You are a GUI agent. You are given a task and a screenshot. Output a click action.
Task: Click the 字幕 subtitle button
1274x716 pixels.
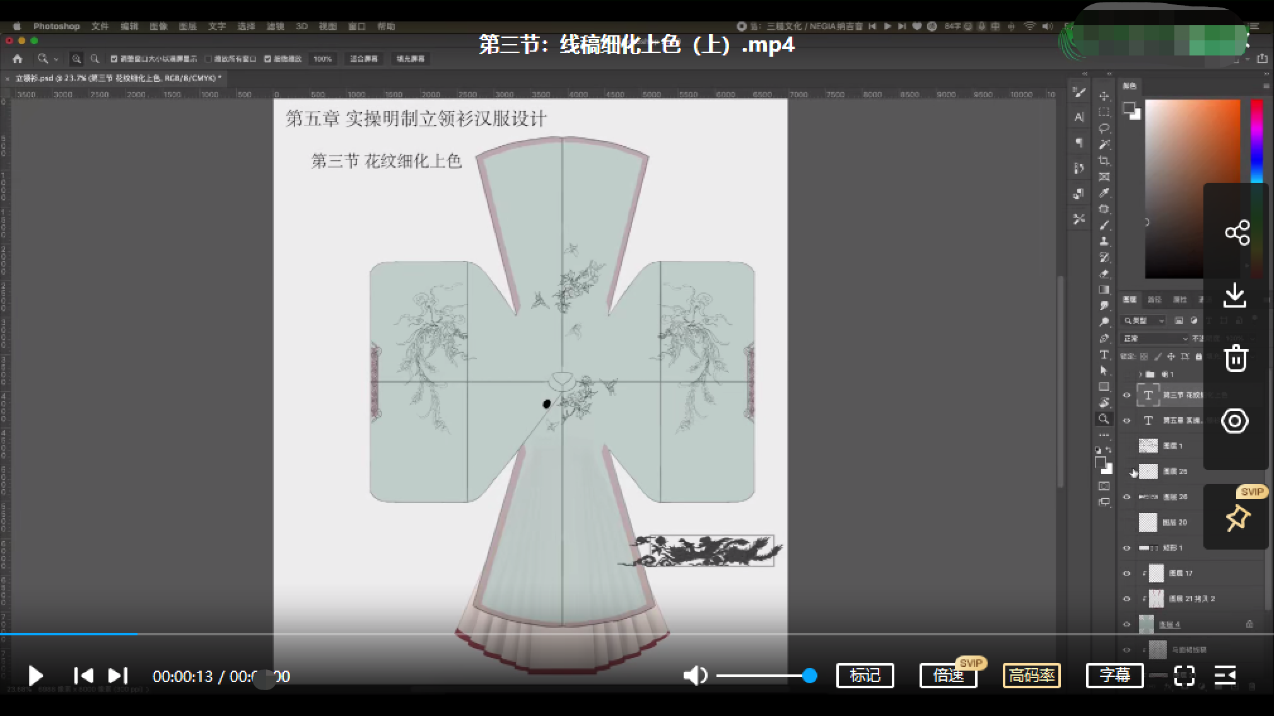point(1114,676)
